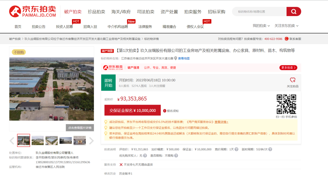This screenshot has height=177, width=328.
Task: Click the red search magnifier button
Action: click(294, 11)
